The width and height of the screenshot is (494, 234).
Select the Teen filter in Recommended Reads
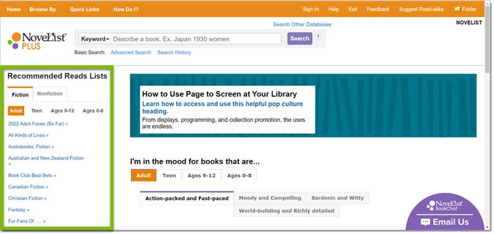tap(37, 111)
